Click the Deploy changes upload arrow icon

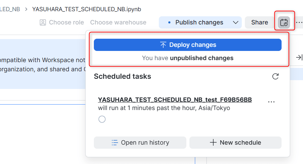point(163,45)
